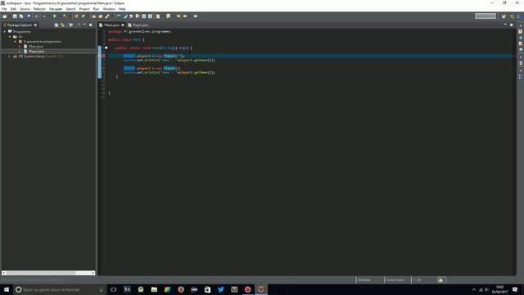
Task: Click the Save toolbar icon
Action: point(15,16)
